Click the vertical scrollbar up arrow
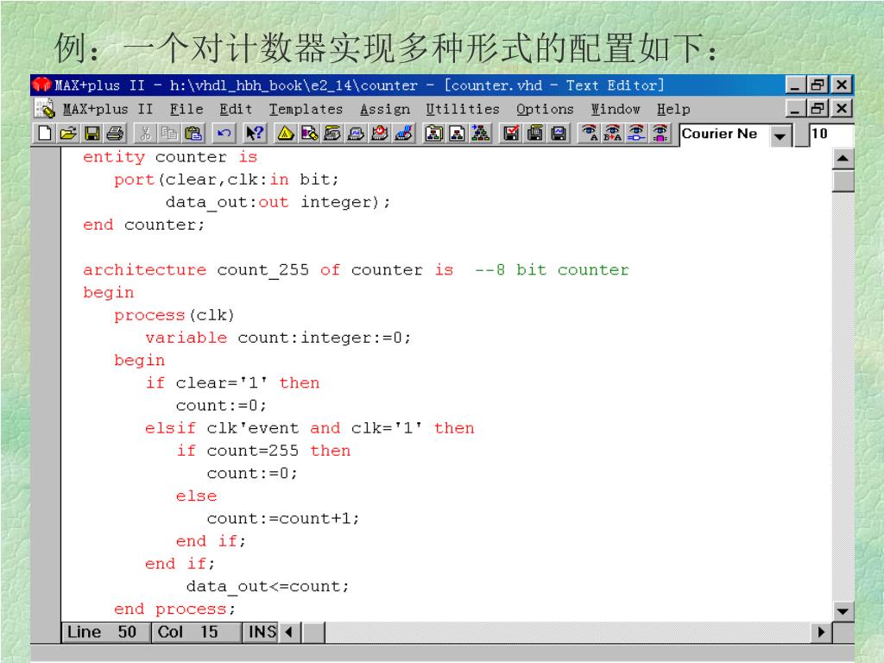Screen dimensions: 884x663 tap(843, 159)
